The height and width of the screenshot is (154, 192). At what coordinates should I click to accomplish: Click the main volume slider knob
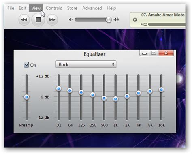pyautogui.click(x=109, y=20)
